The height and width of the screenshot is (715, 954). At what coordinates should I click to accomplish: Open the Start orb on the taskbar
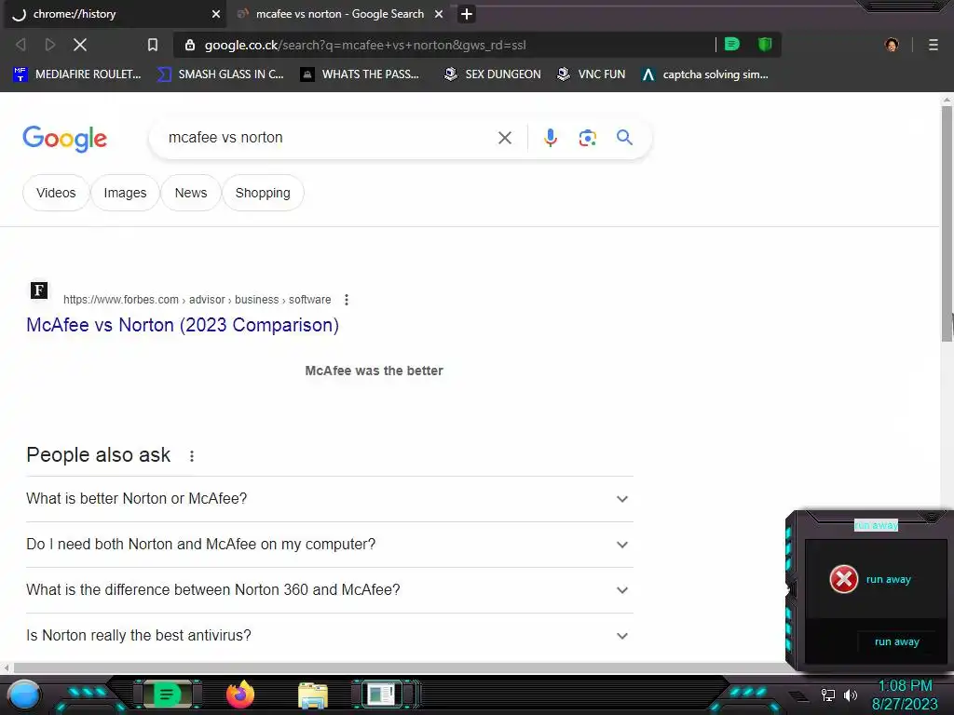click(x=24, y=695)
